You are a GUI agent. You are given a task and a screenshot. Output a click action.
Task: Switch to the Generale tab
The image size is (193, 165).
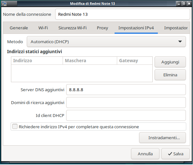[19, 28]
